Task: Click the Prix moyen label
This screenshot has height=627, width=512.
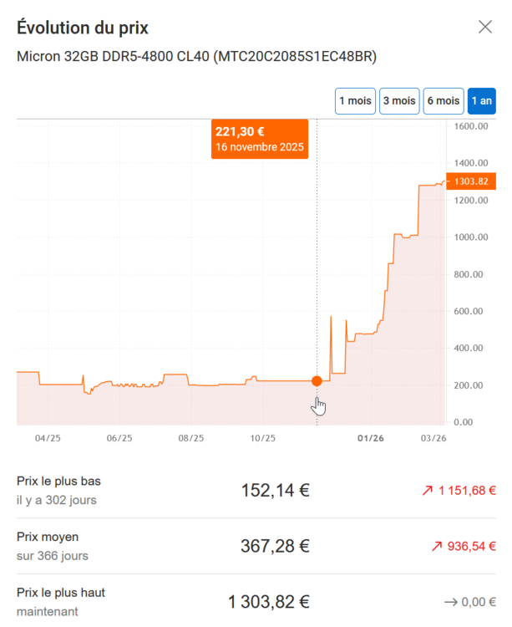Action: [48, 537]
